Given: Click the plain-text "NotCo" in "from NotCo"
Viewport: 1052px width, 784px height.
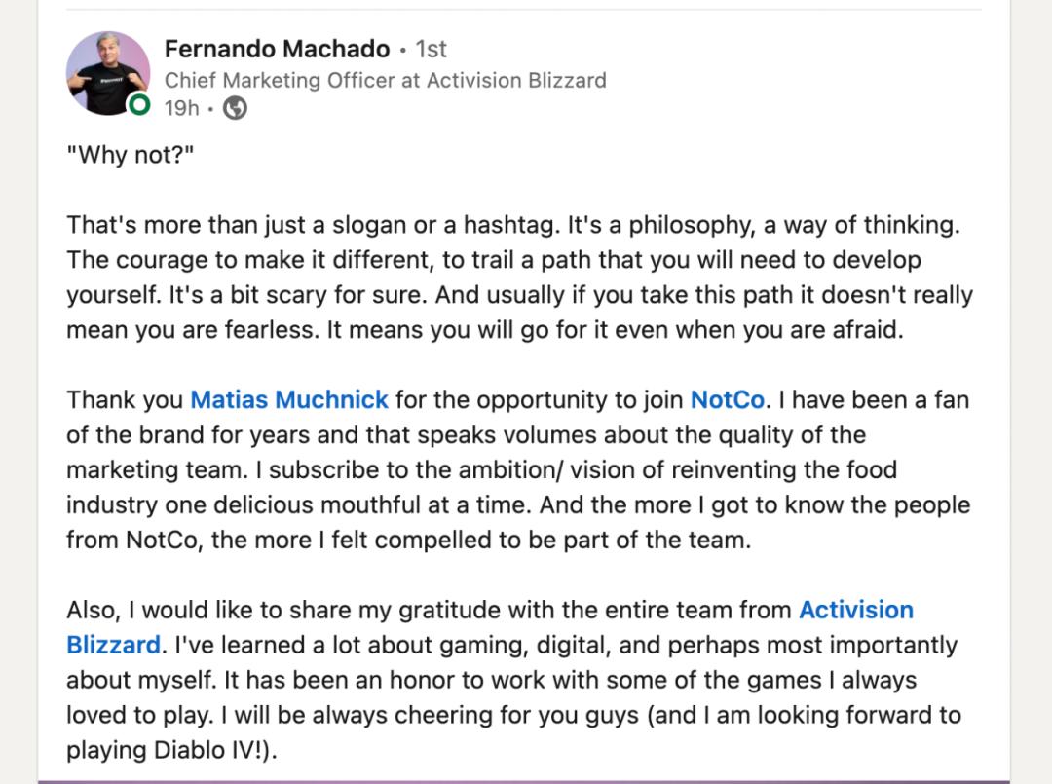Looking at the screenshot, I should (x=161, y=540).
